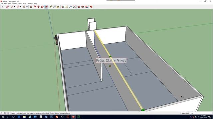Activate the Line pencil tool

point(12,7)
